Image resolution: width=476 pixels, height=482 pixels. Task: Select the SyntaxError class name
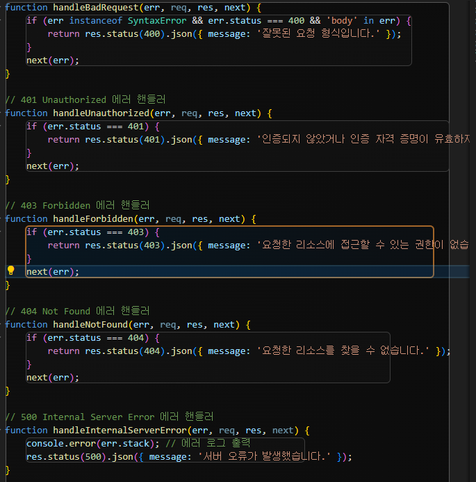click(157, 21)
